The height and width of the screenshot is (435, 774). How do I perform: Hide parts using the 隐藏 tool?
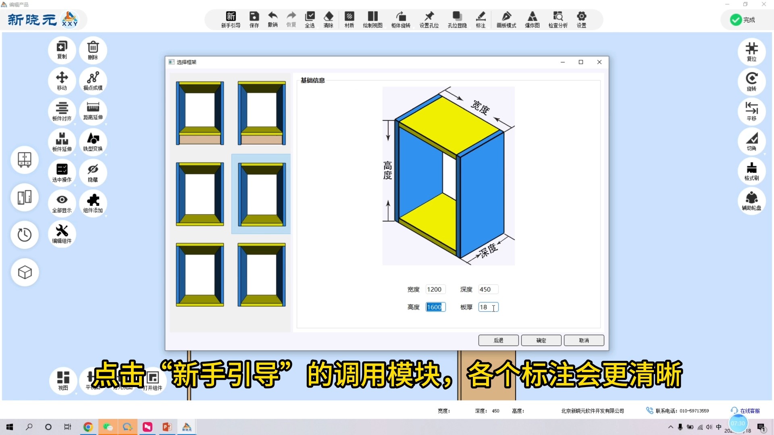[93, 172]
